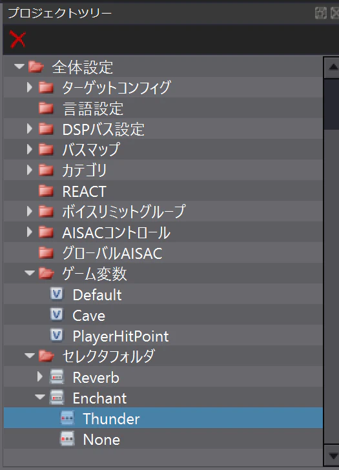Expand the ターゲットコンフィグ folder
Viewport: 339px width, 470px height.
pyautogui.click(x=29, y=87)
